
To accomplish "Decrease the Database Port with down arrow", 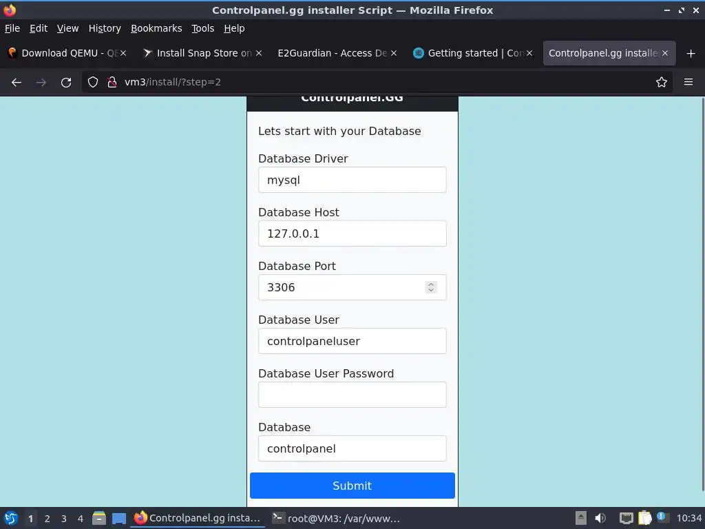I will (x=431, y=290).
